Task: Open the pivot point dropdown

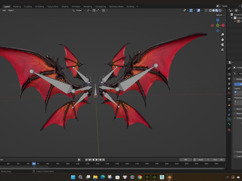Action: pyautogui.click(x=89, y=11)
